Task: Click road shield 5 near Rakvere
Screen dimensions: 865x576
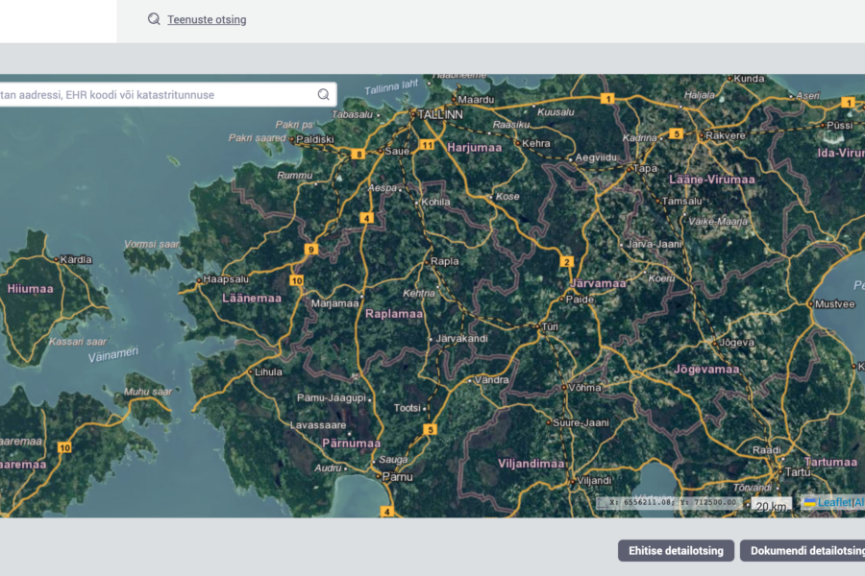Action: pos(676,134)
